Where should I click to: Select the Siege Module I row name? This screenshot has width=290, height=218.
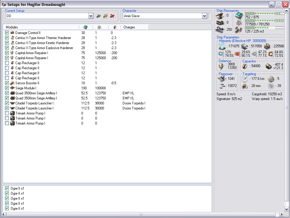(26, 88)
